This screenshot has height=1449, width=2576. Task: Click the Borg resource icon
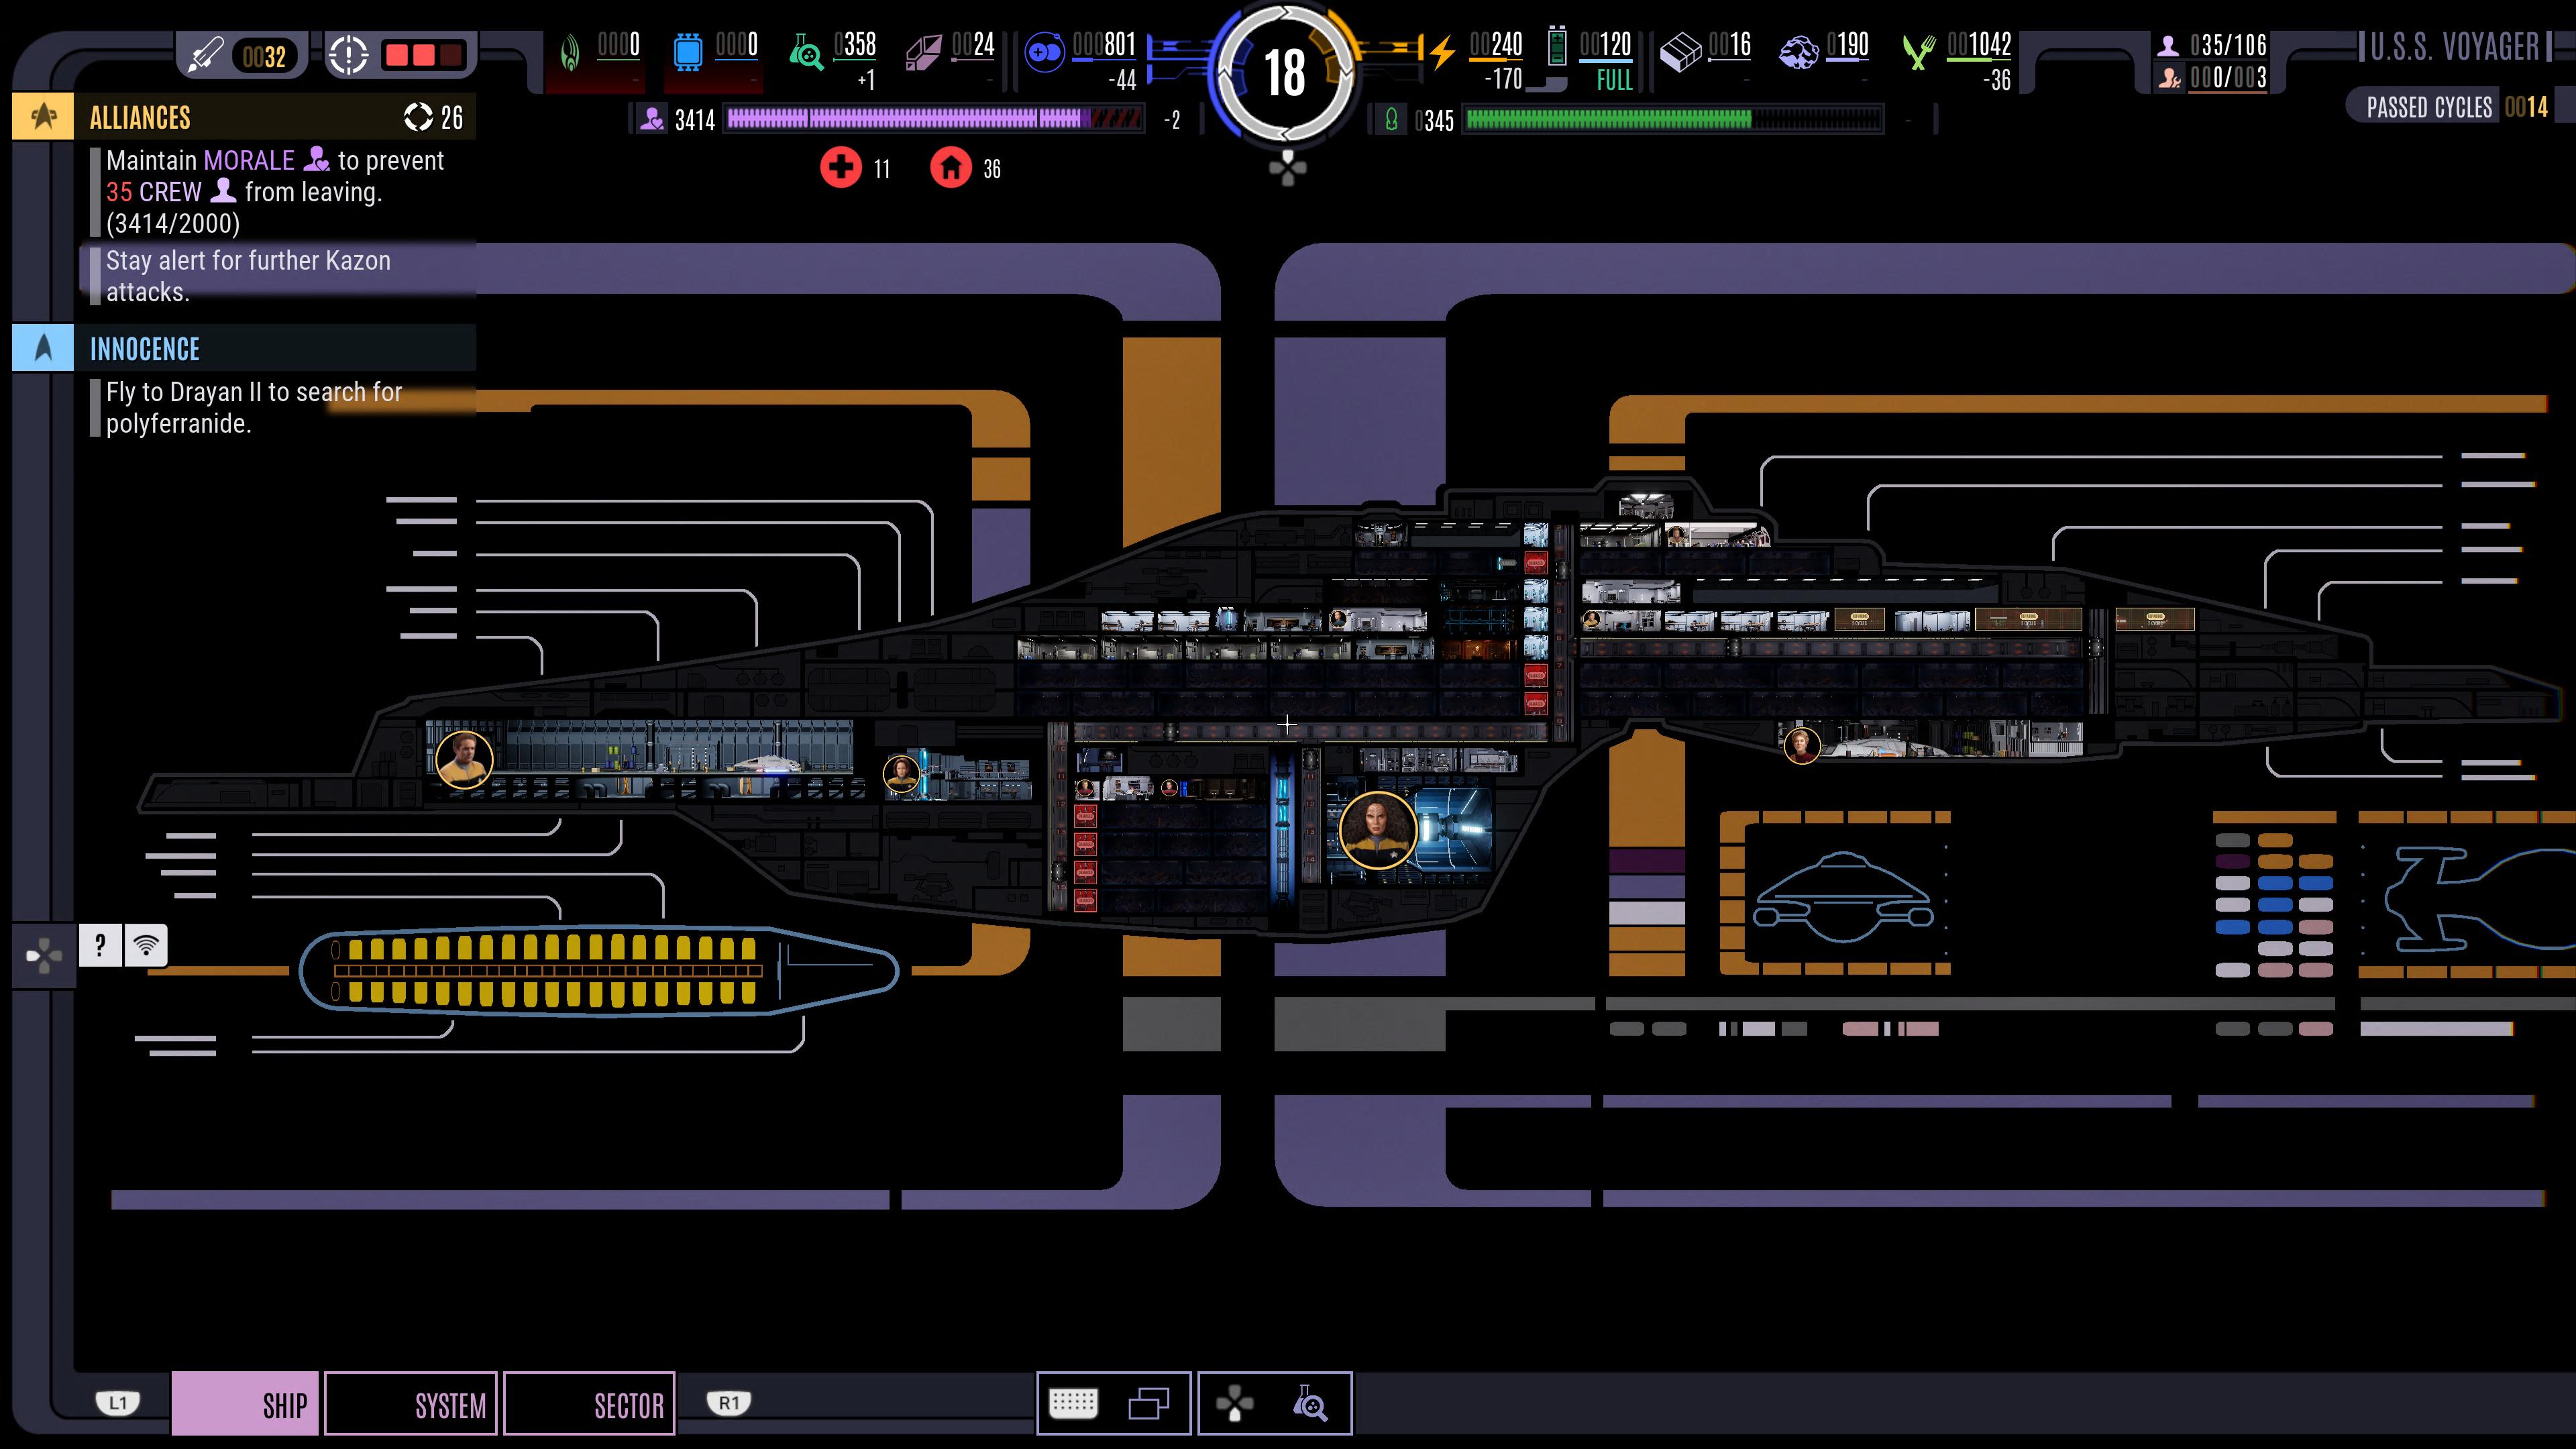570,53
